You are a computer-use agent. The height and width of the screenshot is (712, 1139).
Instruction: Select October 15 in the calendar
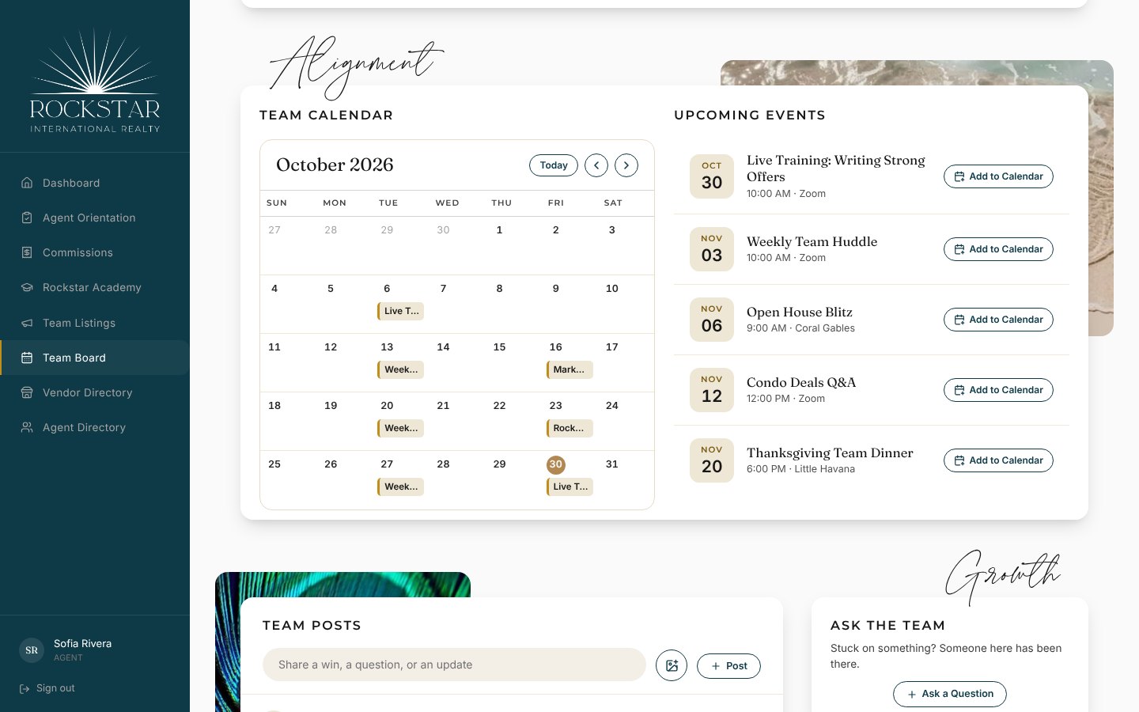pos(500,347)
